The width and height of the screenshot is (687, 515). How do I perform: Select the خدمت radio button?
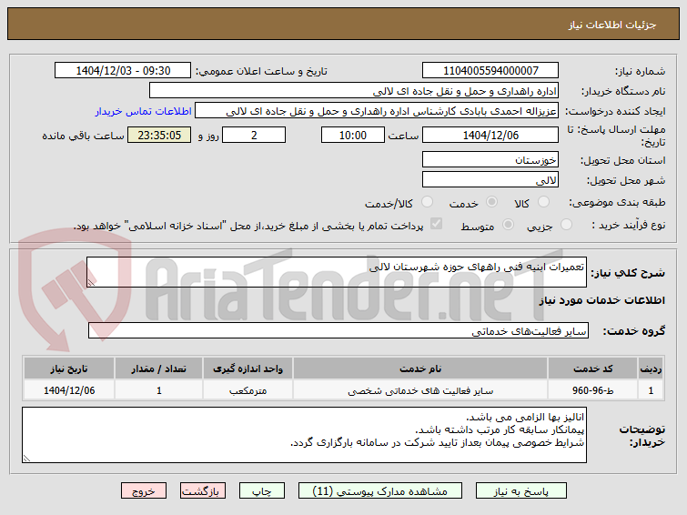pos(491,202)
